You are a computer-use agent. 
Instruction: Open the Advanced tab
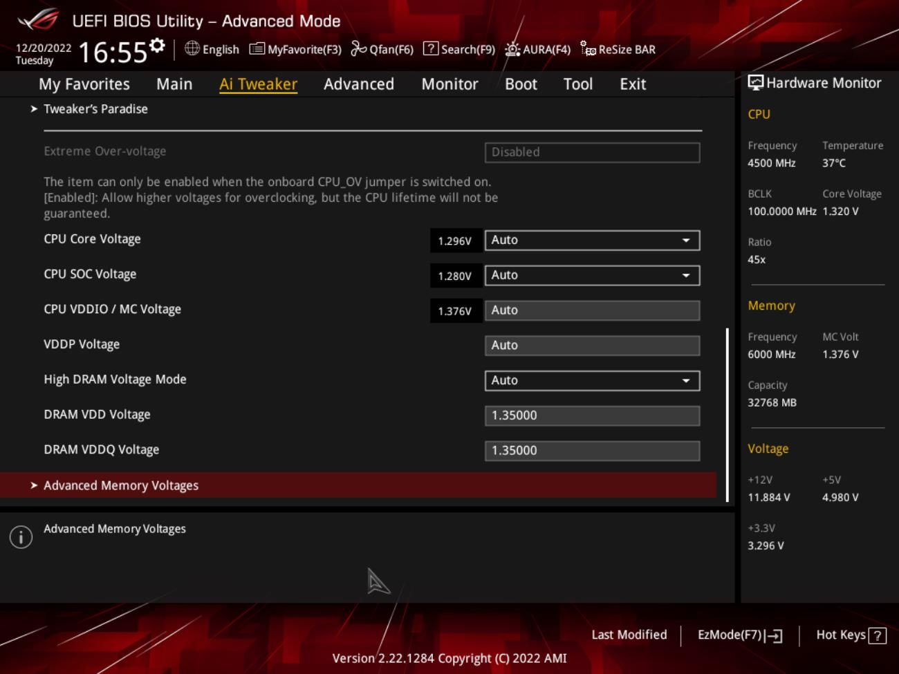(x=359, y=84)
